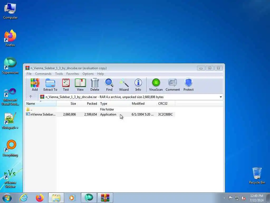270x203 pixels.
Task: Click the network tray icon
Action: coord(237,198)
